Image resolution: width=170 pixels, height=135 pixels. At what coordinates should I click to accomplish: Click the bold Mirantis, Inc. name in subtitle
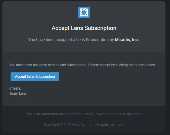pos(127,40)
